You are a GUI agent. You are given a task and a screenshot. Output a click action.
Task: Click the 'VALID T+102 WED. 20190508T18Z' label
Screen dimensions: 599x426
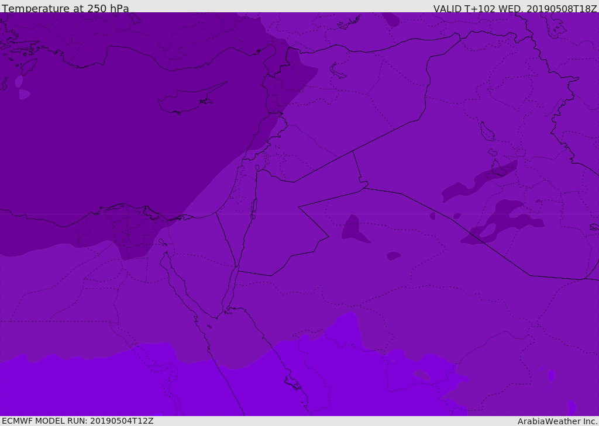(x=515, y=9)
